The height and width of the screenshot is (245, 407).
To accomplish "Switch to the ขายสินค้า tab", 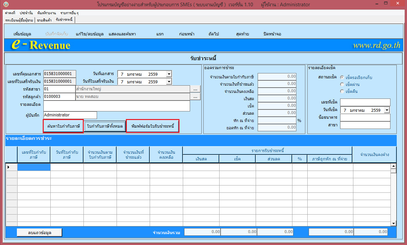I will (x=44, y=20).
